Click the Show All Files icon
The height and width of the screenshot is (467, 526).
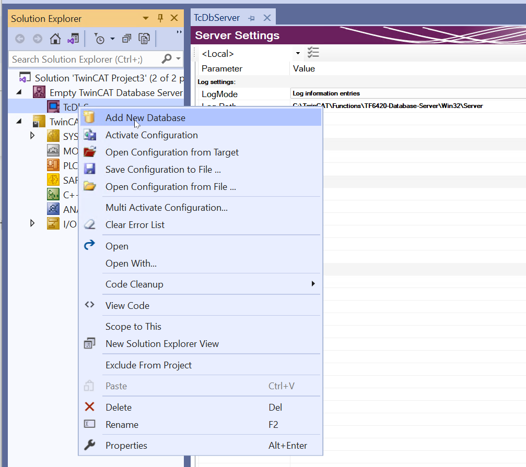coord(144,39)
